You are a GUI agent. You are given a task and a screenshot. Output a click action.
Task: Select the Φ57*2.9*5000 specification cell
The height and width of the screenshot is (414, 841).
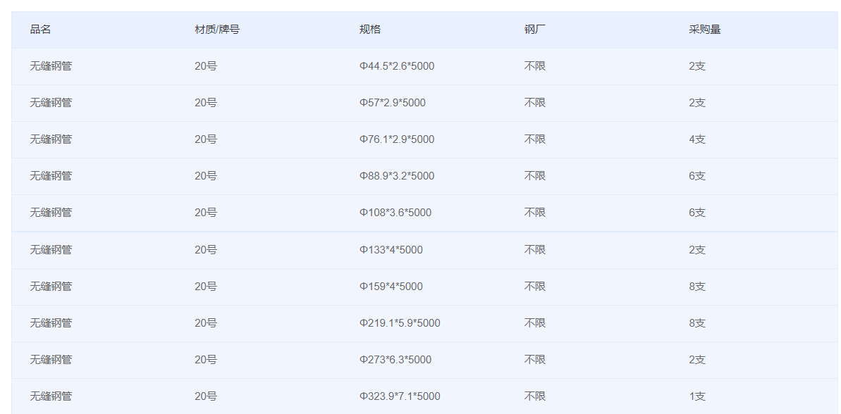(393, 103)
